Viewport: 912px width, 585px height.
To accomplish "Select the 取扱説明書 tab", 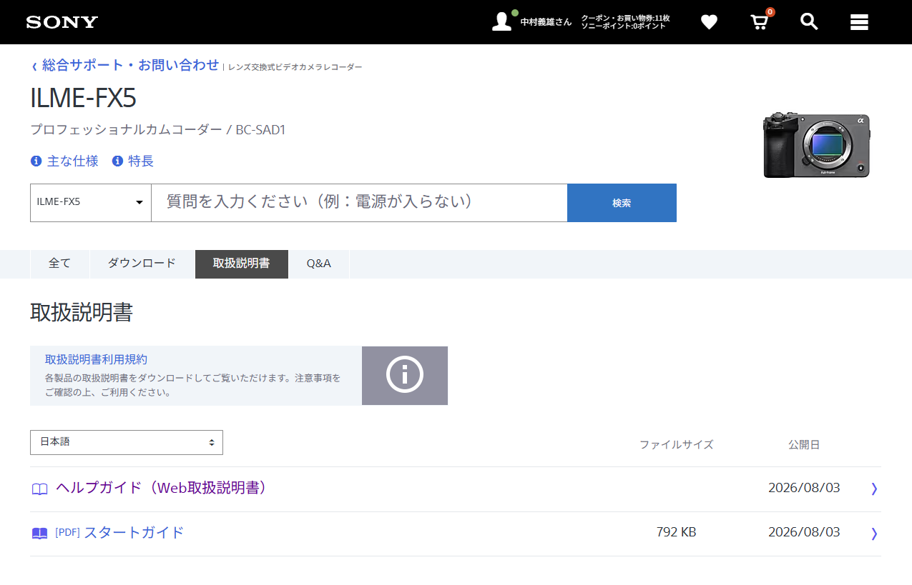I will pos(242,264).
